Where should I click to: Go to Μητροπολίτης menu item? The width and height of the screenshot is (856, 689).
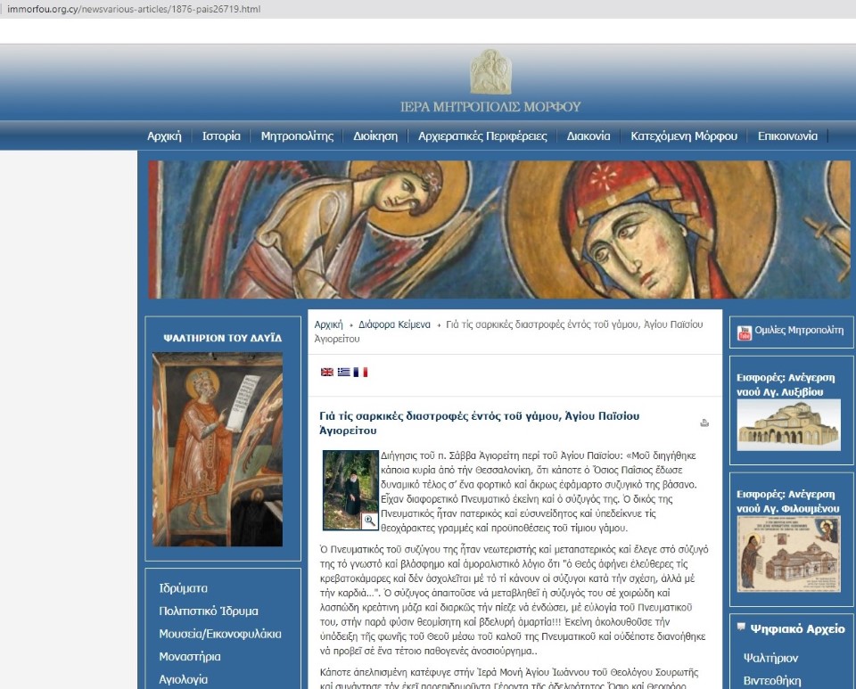(x=297, y=135)
